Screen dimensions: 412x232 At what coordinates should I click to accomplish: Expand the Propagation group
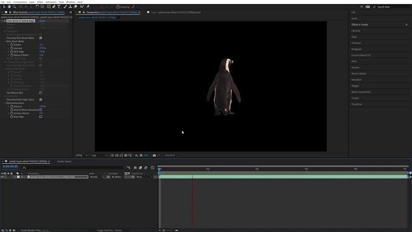(x=5, y=31)
